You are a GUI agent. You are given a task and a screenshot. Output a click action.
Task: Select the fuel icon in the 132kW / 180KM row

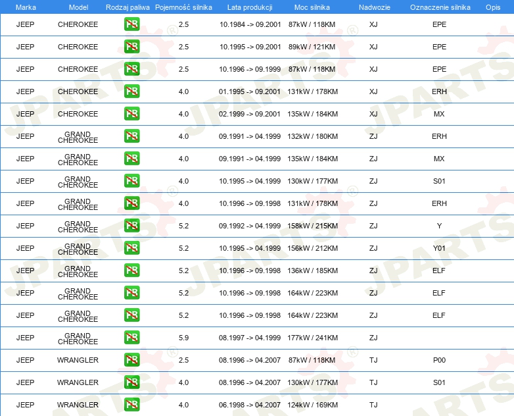tap(131, 136)
